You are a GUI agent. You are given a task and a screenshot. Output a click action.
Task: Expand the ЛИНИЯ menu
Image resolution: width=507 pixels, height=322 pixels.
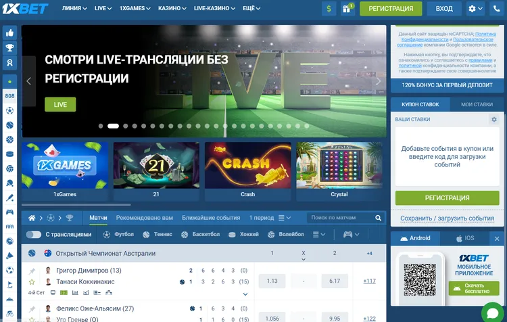point(74,8)
